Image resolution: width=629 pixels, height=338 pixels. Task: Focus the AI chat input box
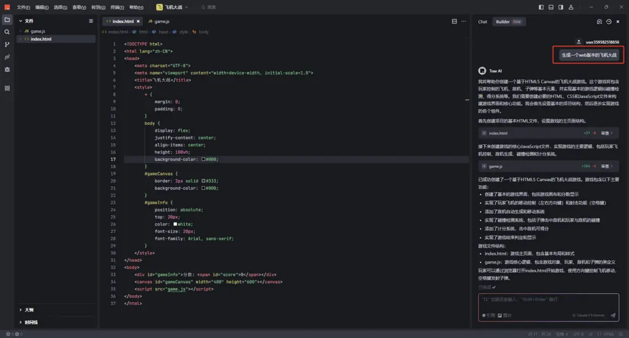coord(548,302)
